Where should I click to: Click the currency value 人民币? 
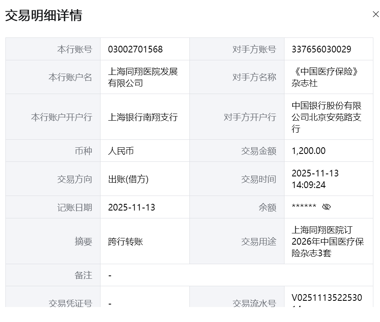coord(121,151)
